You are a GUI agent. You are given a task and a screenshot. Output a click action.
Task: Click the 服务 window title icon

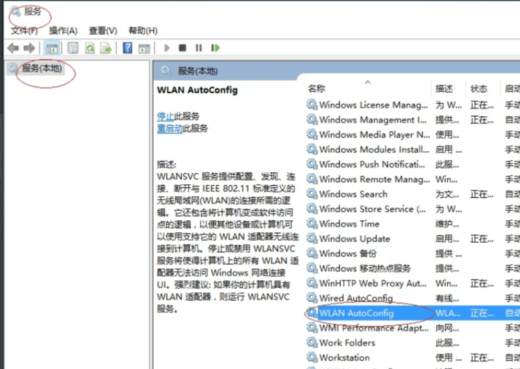pyautogui.click(x=15, y=11)
